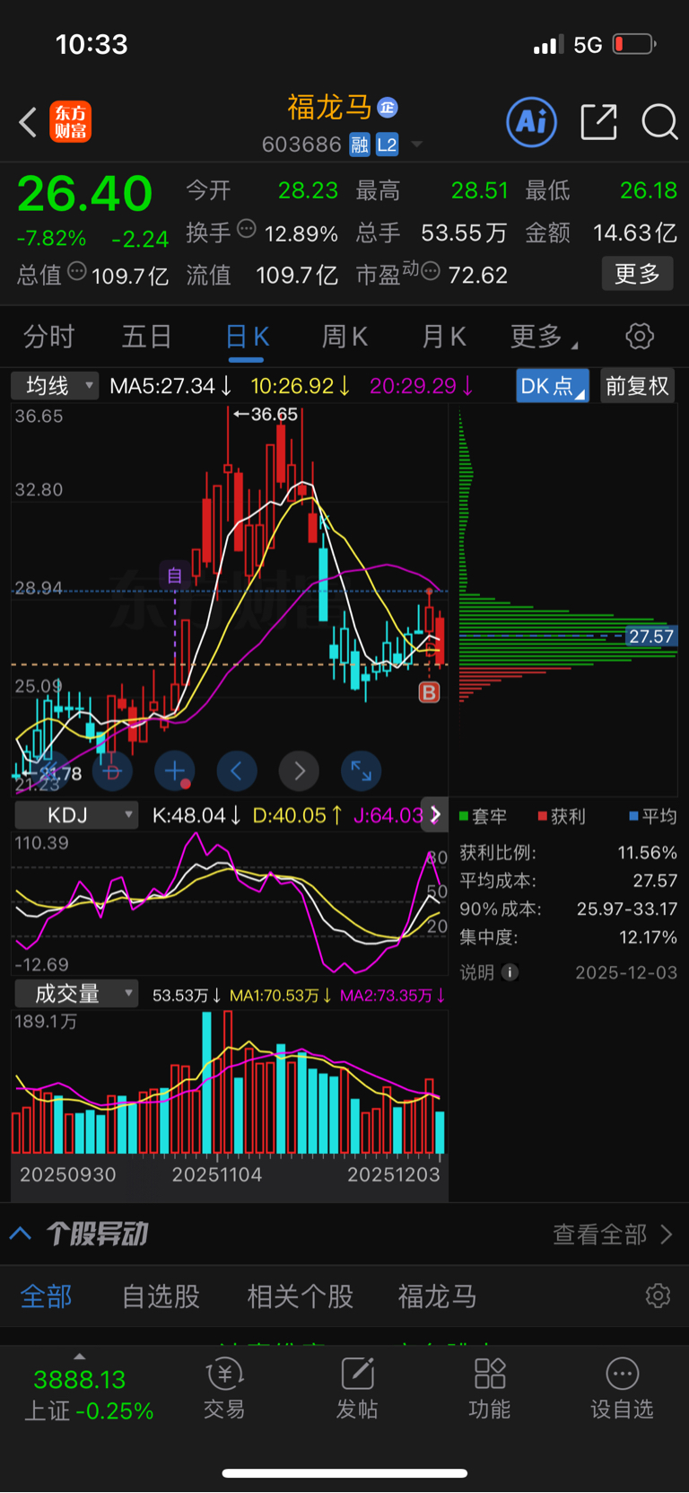This screenshot has height=1493, width=689.
Task: Select the 福龙马 filter tab
Action: point(437,1296)
